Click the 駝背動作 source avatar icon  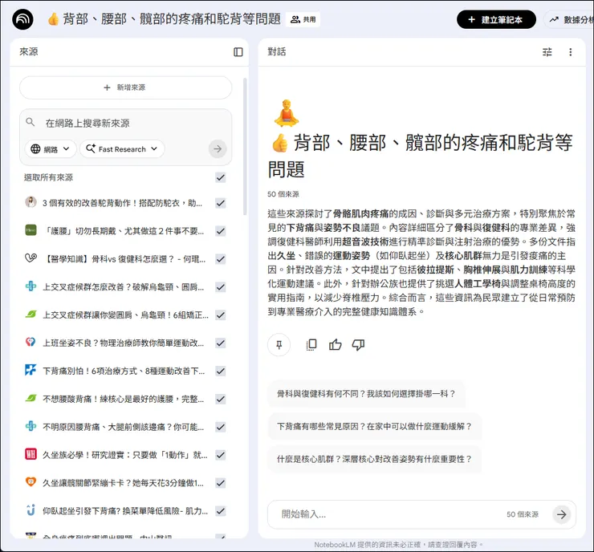point(31,202)
